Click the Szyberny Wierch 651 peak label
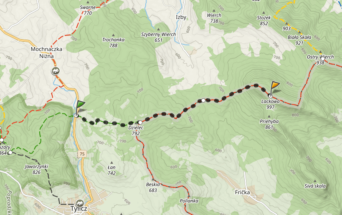Image resolution: width=342 pixels, height=215 pixels. [x=158, y=37]
